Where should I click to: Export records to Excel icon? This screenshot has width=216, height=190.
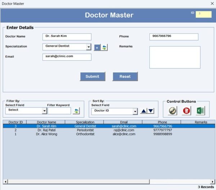201,111
